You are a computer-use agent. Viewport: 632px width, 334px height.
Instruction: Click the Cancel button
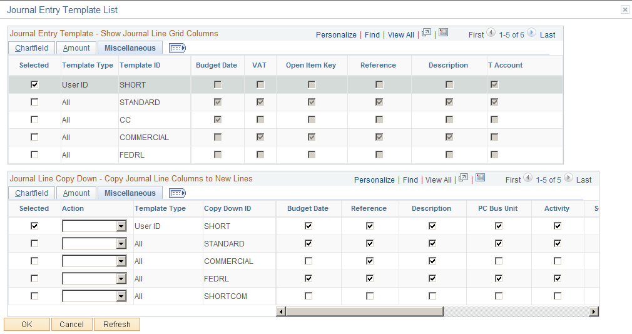click(72, 325)
